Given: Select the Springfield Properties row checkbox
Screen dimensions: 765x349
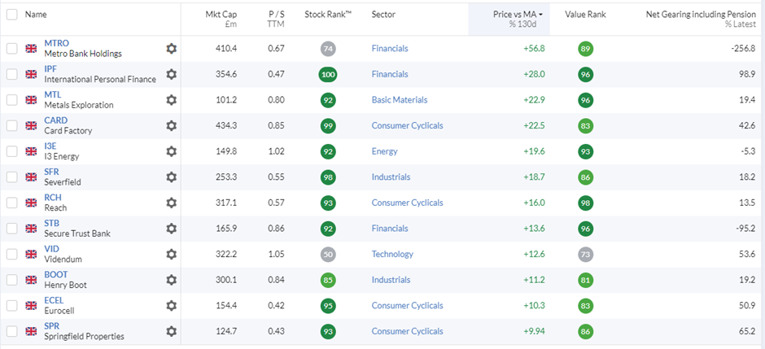Looking at the screenshot, I should (11, 331).
